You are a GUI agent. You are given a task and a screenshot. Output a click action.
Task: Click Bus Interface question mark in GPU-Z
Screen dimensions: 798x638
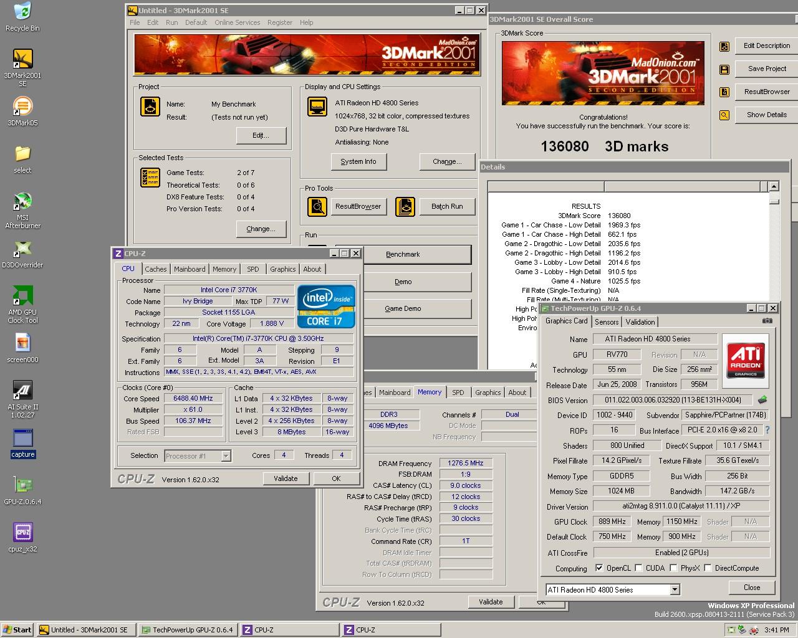(x=767, y=430)
